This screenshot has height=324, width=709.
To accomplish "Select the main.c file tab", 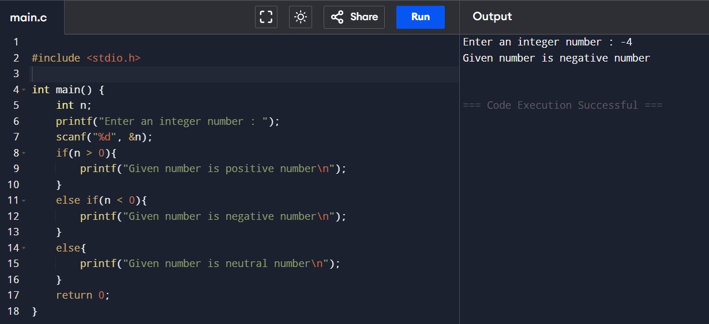I will (28, 17).
